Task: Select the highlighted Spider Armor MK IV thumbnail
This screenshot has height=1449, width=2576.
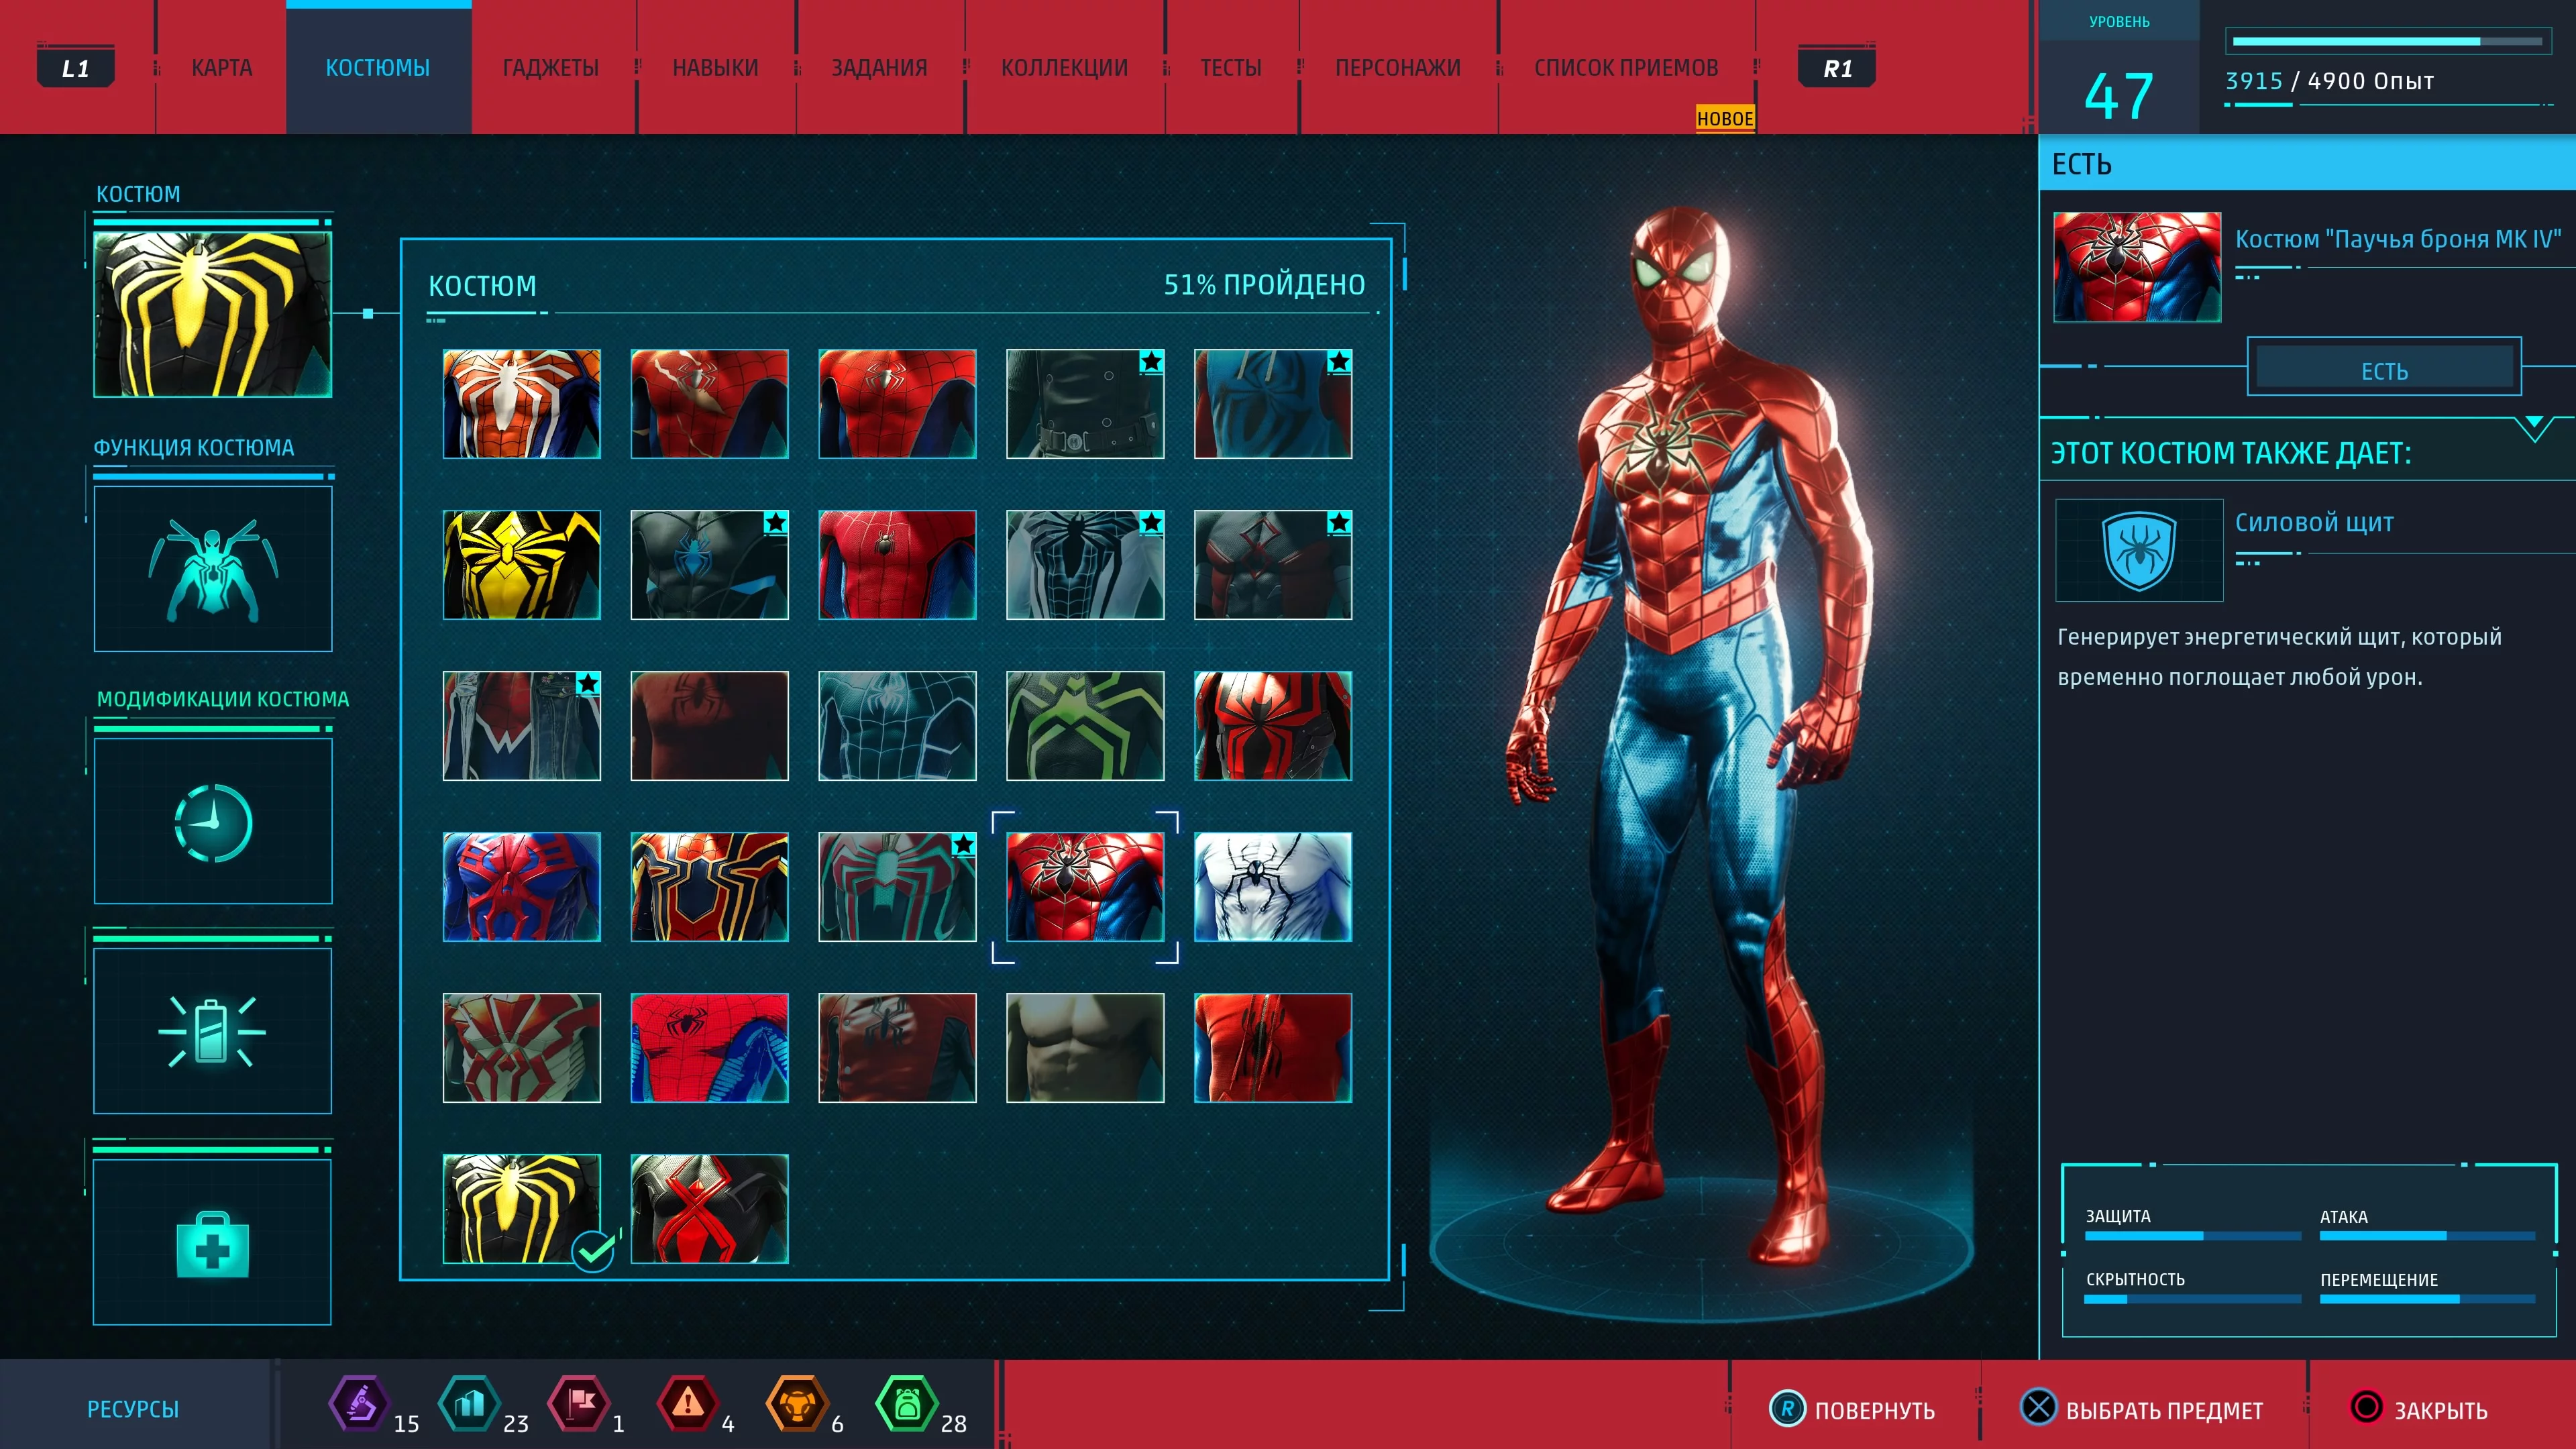Action: click(1085, 887)
